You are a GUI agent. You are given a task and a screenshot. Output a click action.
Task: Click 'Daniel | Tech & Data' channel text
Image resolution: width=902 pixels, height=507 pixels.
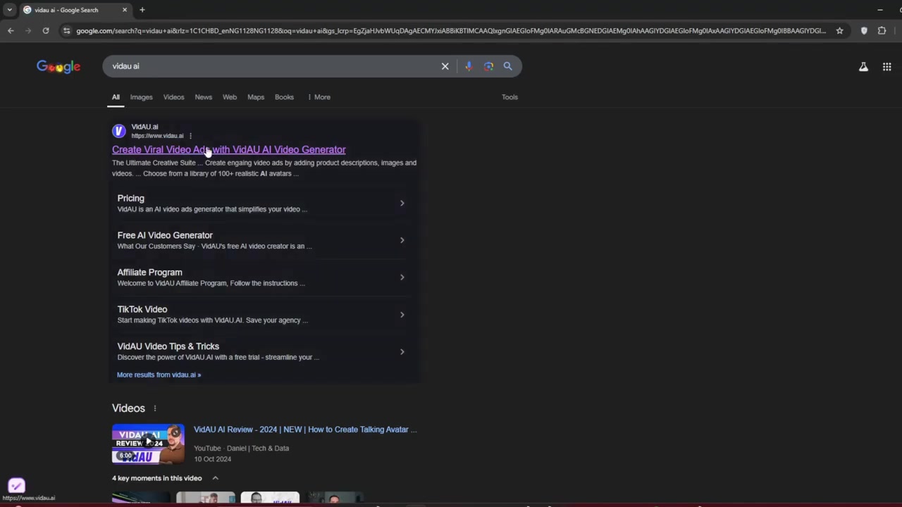click(x=258, y=448)
